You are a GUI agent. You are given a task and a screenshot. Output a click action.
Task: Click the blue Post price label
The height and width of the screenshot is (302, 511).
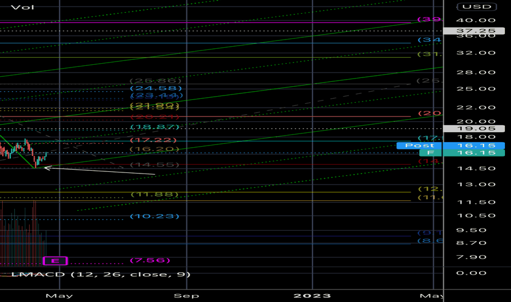[419, 146]
